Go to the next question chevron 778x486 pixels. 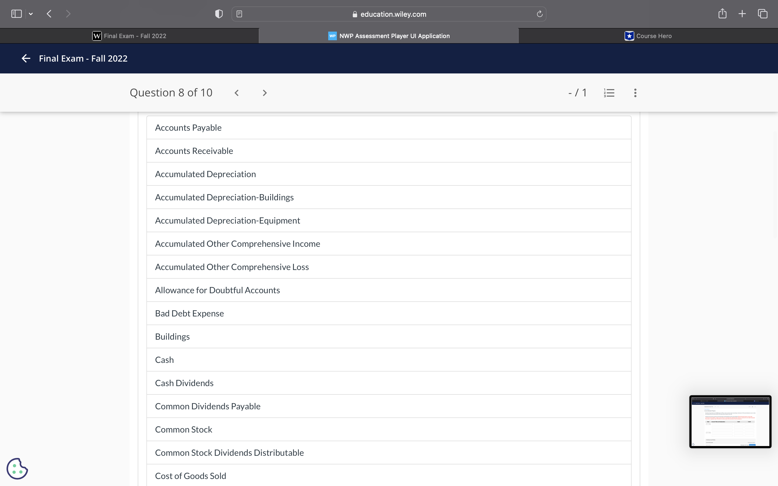pyautogui.click(x=264, y=93)
